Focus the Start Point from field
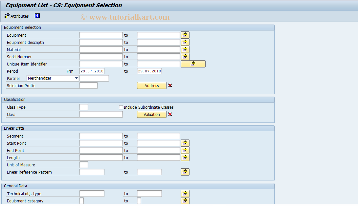The width and height of the screenshot is (358, 206). pos(101,143)
